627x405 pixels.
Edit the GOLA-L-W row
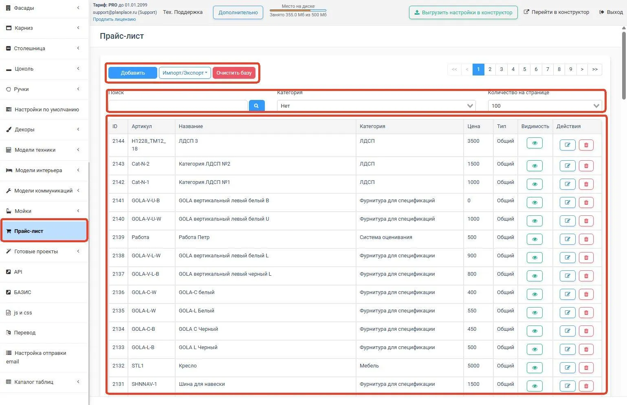pyautogui.click(x=567, y=312)
